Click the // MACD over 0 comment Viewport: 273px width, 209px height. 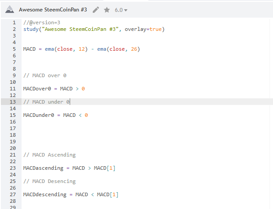(45, 75)
